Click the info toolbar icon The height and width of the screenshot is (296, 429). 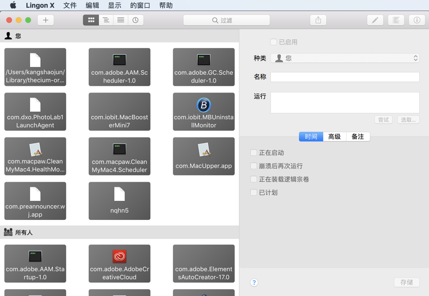click(x=417, y=20)
